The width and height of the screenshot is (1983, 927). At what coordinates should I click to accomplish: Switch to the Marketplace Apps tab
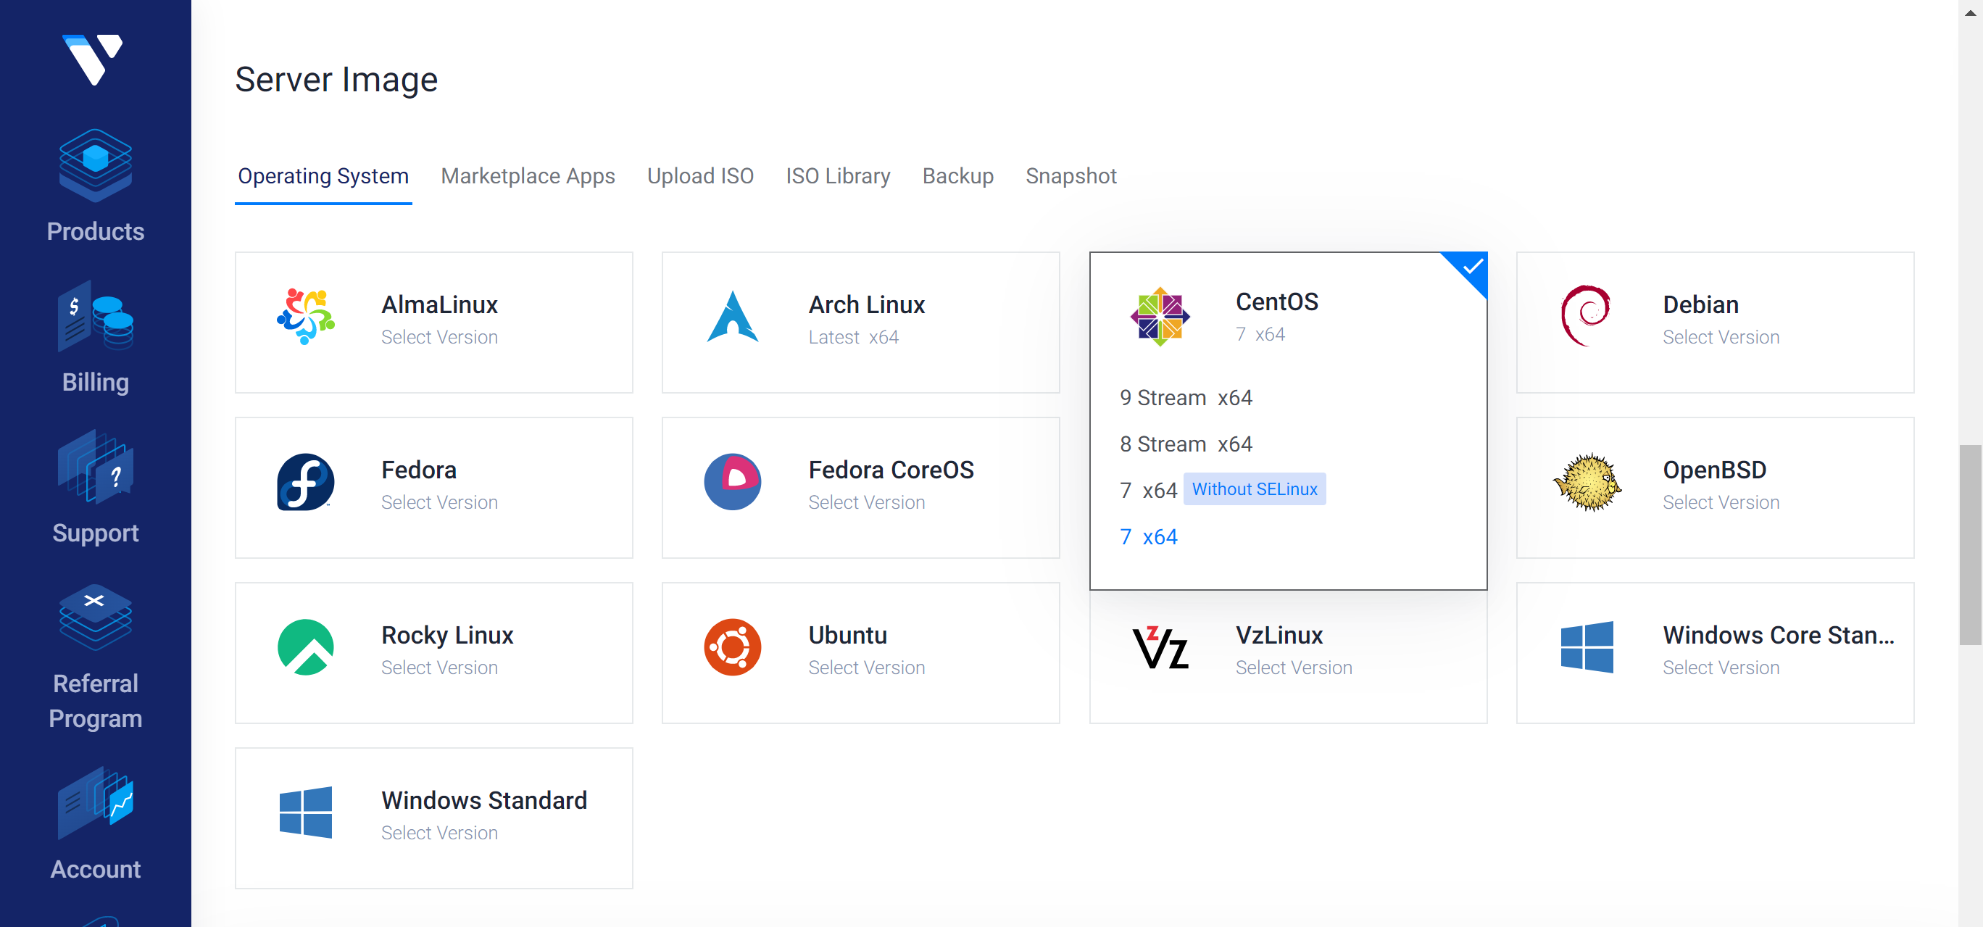pyautogui.click(x=528, y=176)
